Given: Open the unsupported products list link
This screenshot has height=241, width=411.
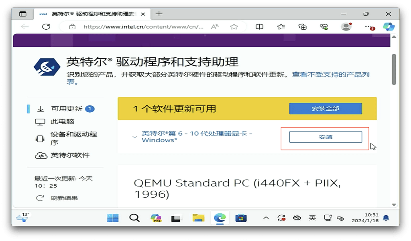Looking at the screenshot, I should [330, 75].
